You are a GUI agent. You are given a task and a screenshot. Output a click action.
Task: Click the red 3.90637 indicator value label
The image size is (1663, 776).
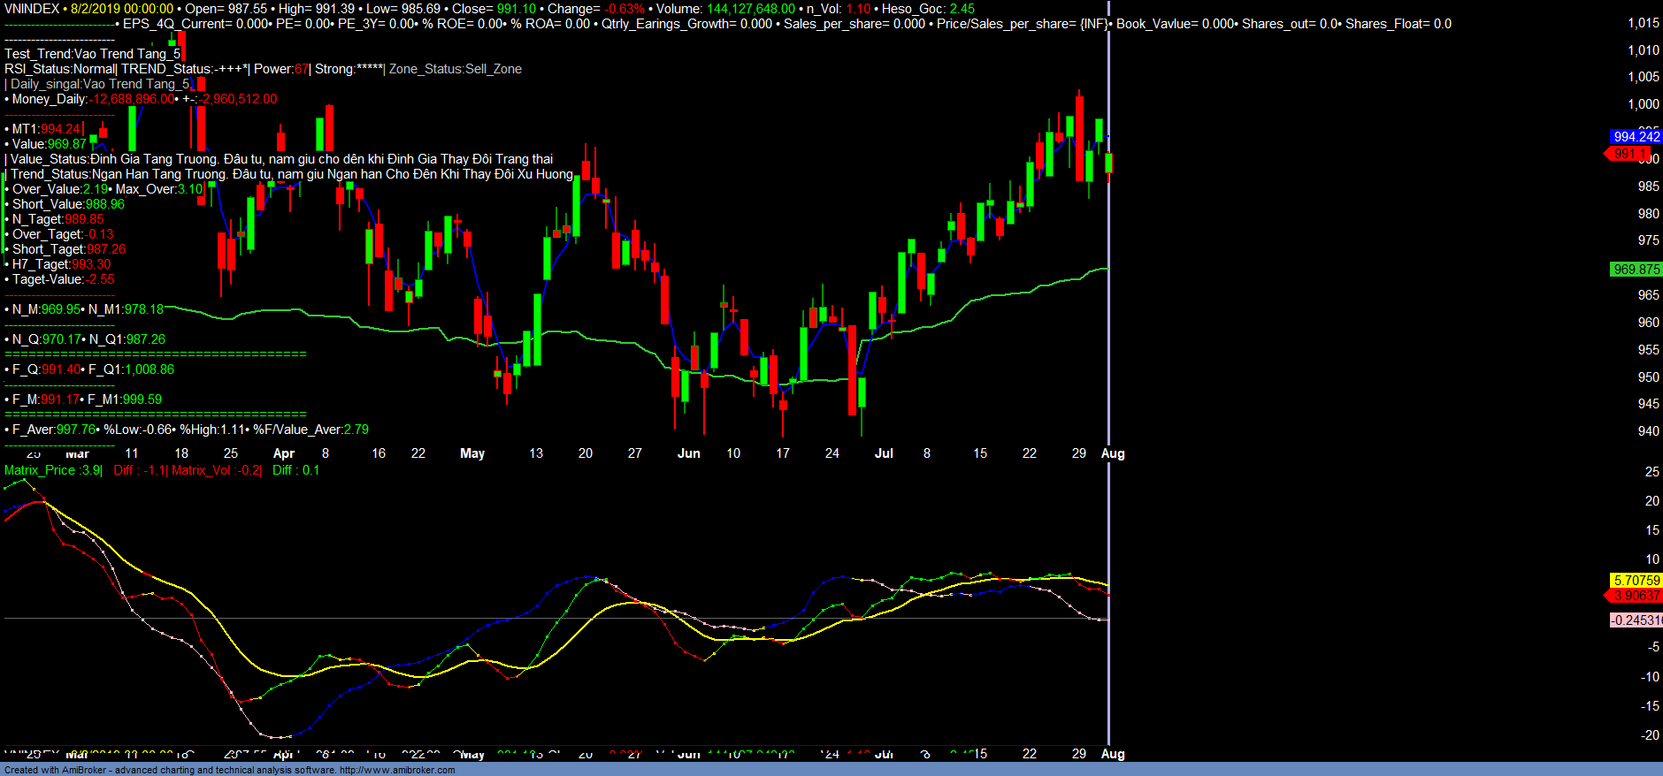[1636, 596]
